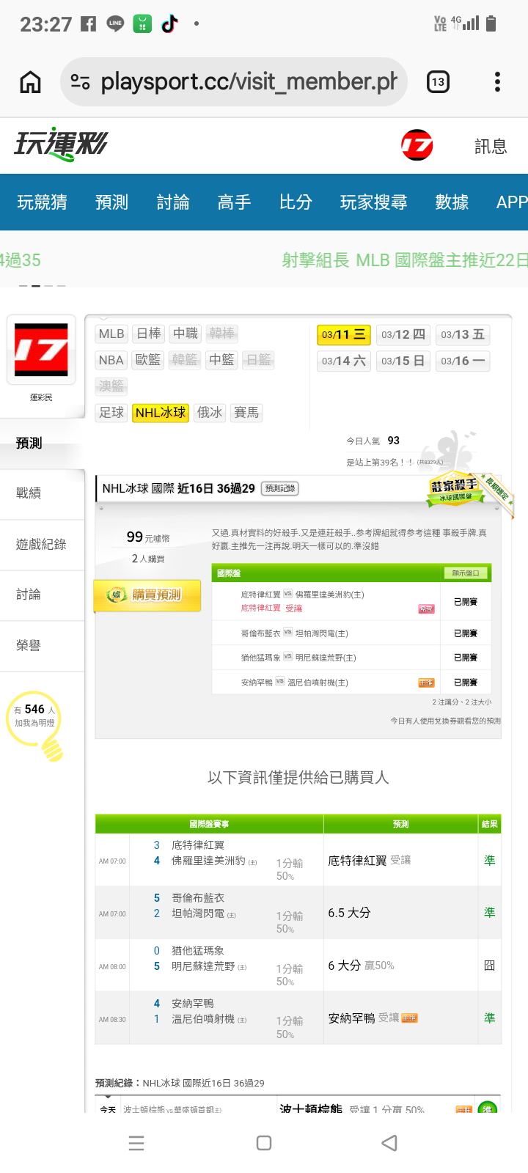Select the MLB league filter
Image resolution: width=528 pixels, height=1173 pixels.
coord(111,334)
